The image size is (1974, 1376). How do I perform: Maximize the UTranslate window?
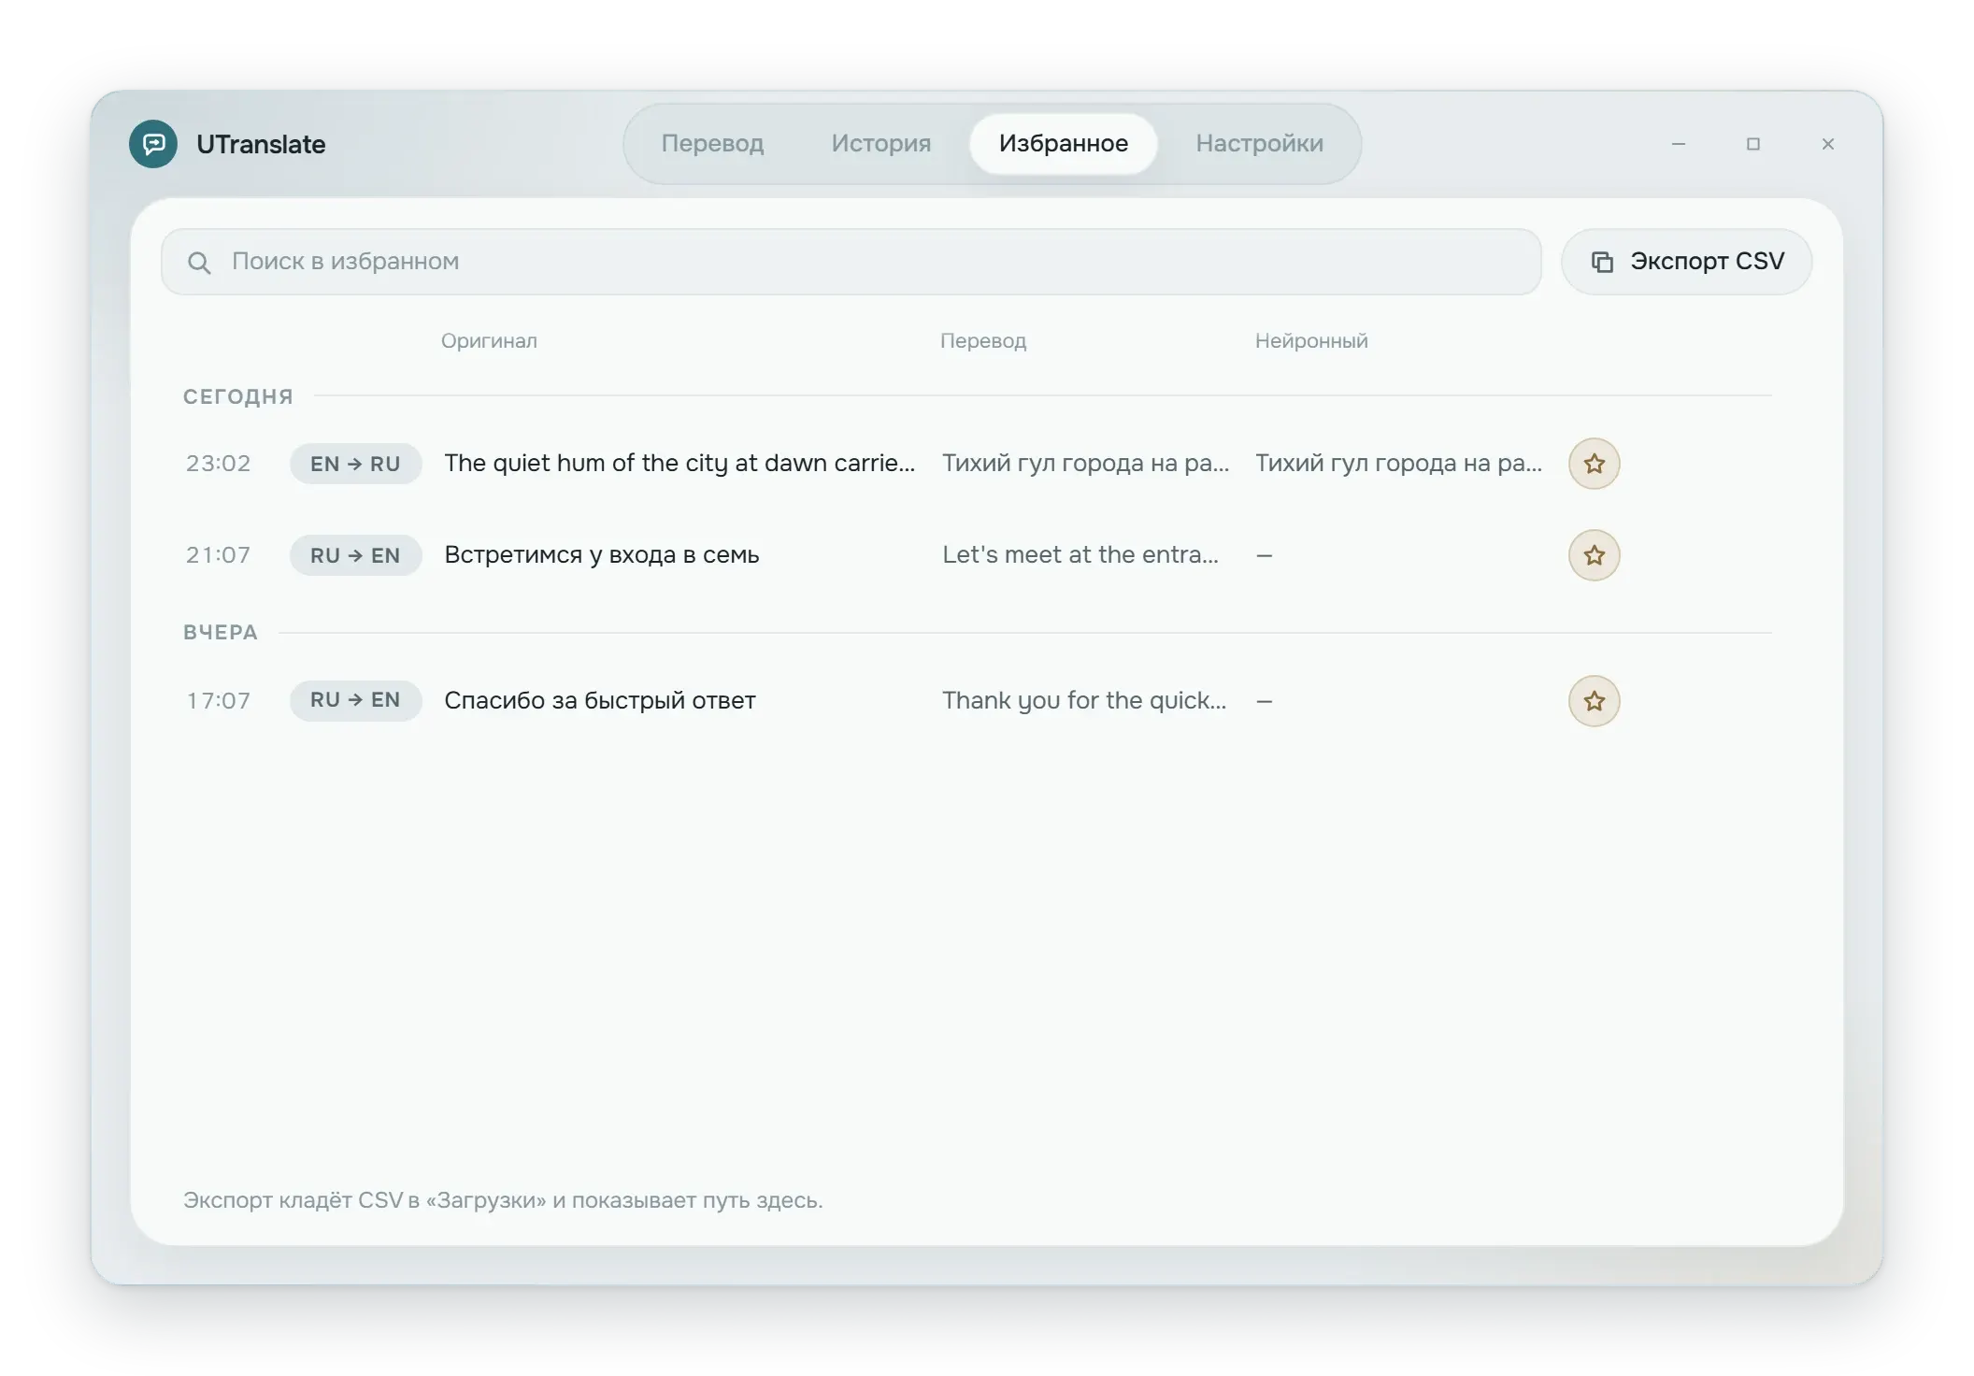point(1753,144)
